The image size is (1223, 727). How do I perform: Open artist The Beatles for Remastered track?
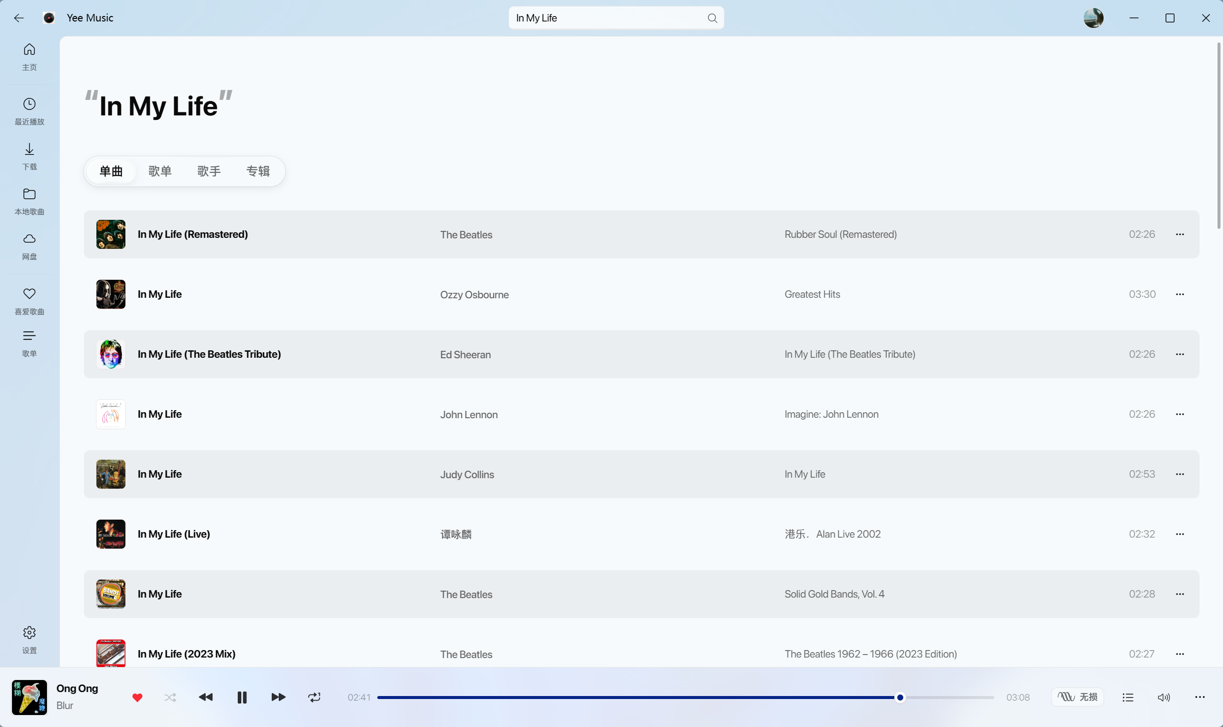point(466,235)
